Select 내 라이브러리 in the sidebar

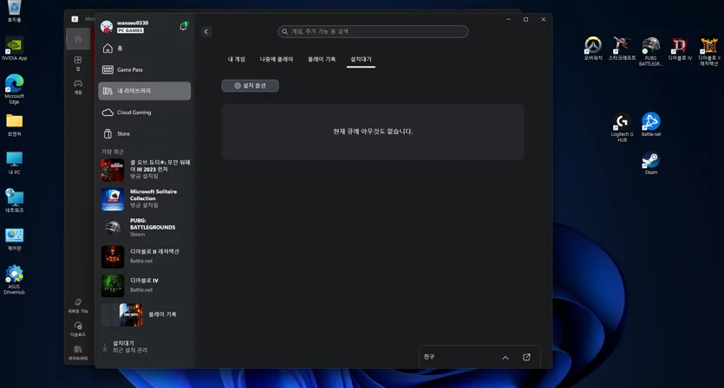pos(144,91)
